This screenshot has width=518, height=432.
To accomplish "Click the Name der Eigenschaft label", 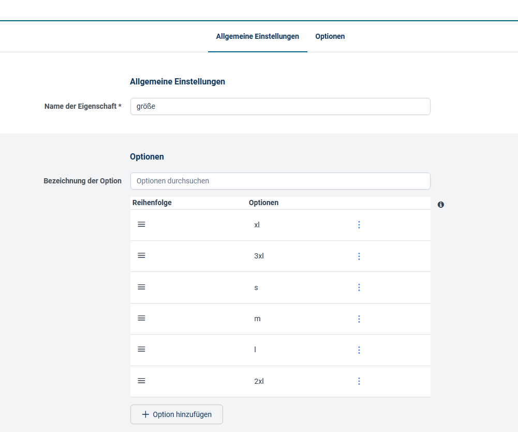I will pyautogui.click(x=83, y=106).
